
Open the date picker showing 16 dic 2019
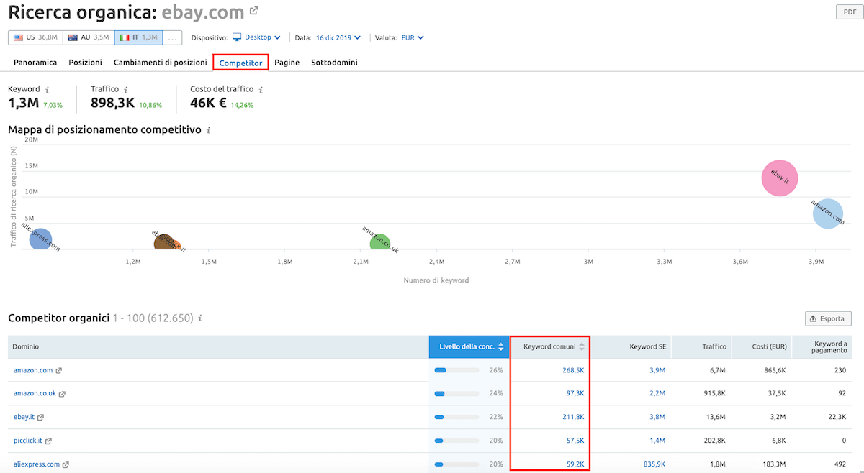point(335,37)
